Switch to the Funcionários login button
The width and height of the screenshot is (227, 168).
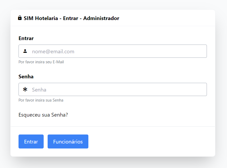68,142
